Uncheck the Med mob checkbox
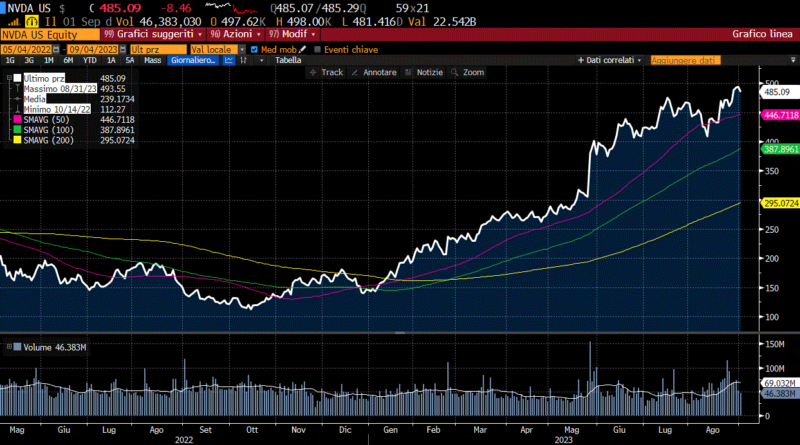Screen dimensions: 800x445 255,50
